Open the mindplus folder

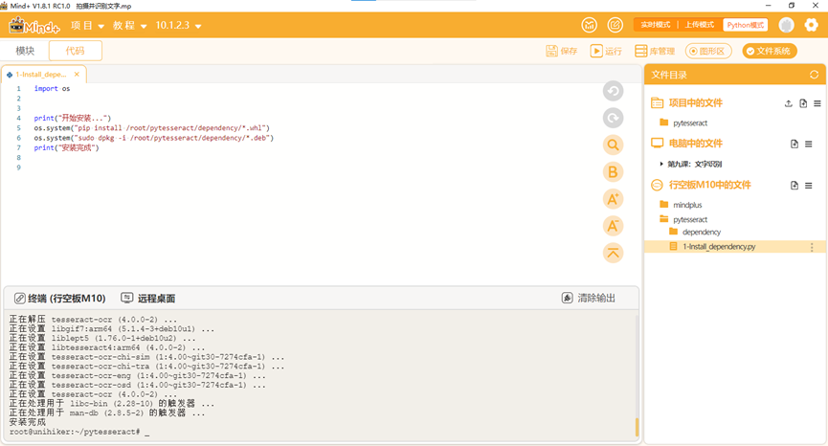tap(687, 205)
